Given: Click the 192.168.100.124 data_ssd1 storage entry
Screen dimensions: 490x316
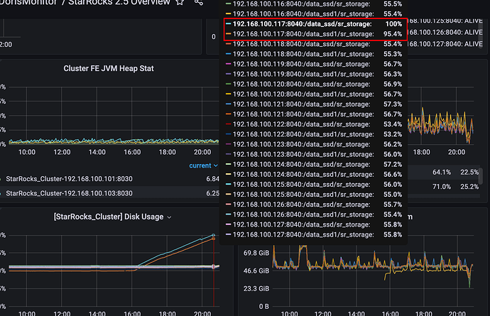Looking at the screenshot, I should click(x=314, y=175).
